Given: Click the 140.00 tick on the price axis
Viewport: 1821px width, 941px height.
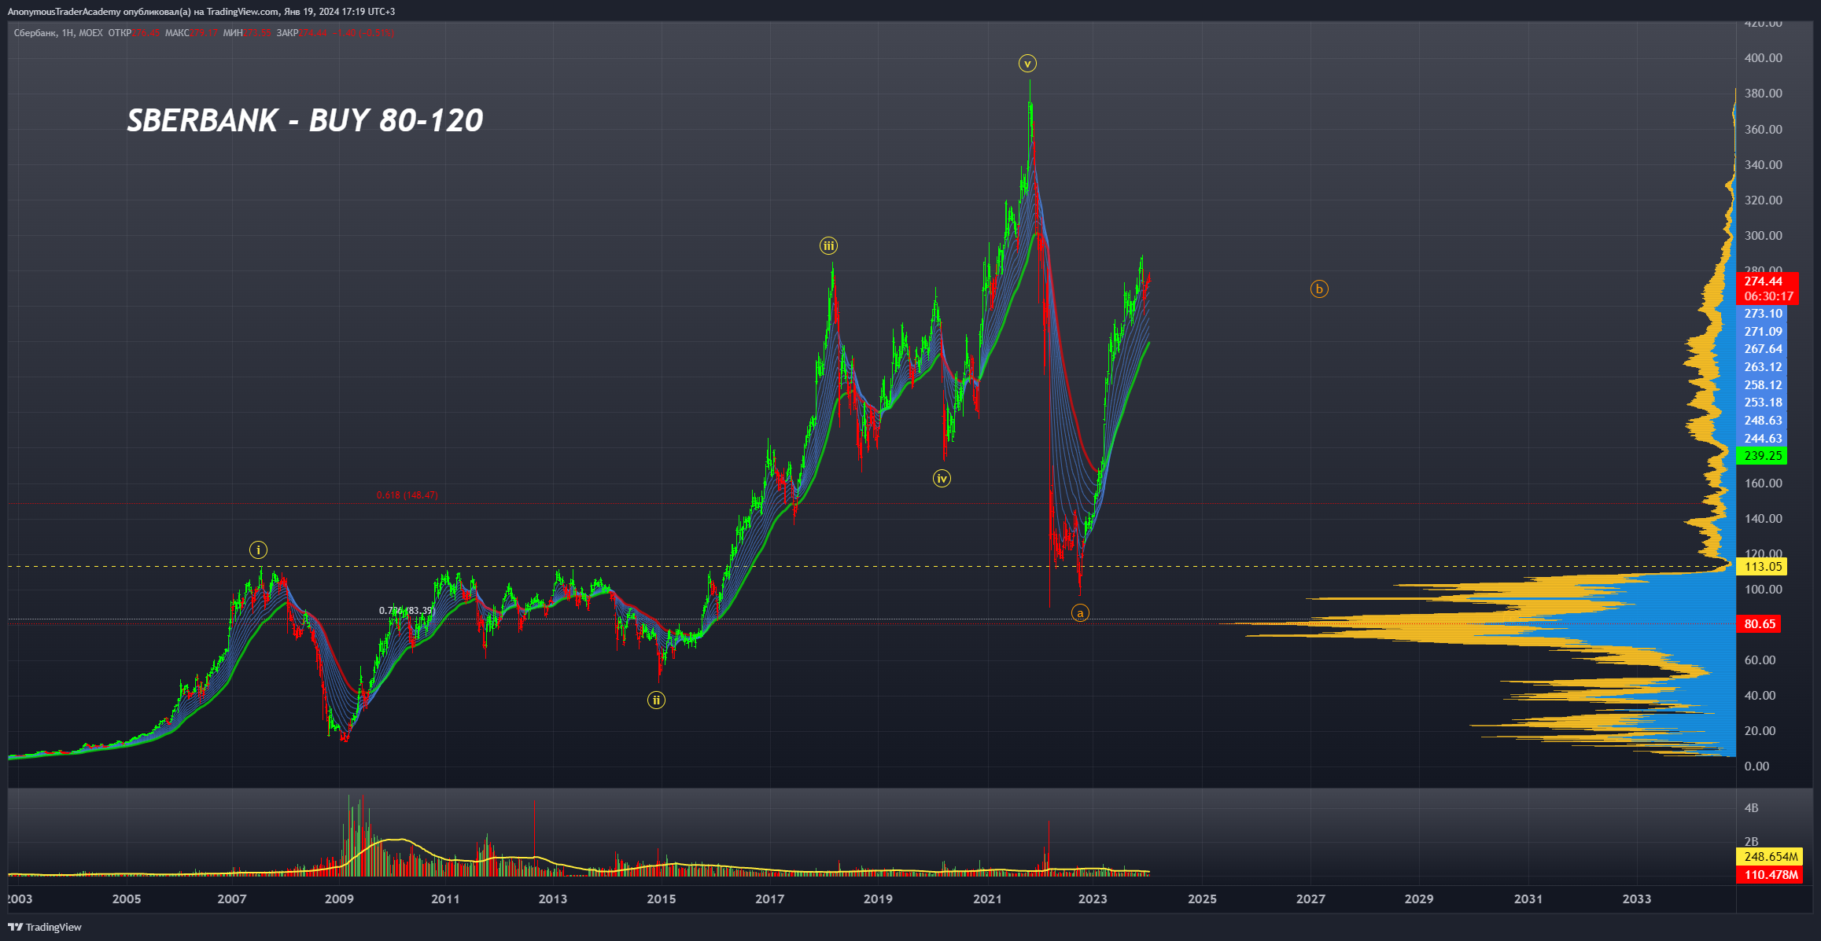Looking at the screenshot, I should [1763, 519].
